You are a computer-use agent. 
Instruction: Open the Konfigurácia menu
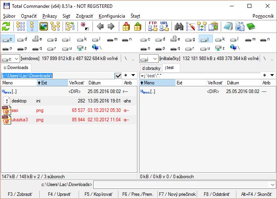112,16
